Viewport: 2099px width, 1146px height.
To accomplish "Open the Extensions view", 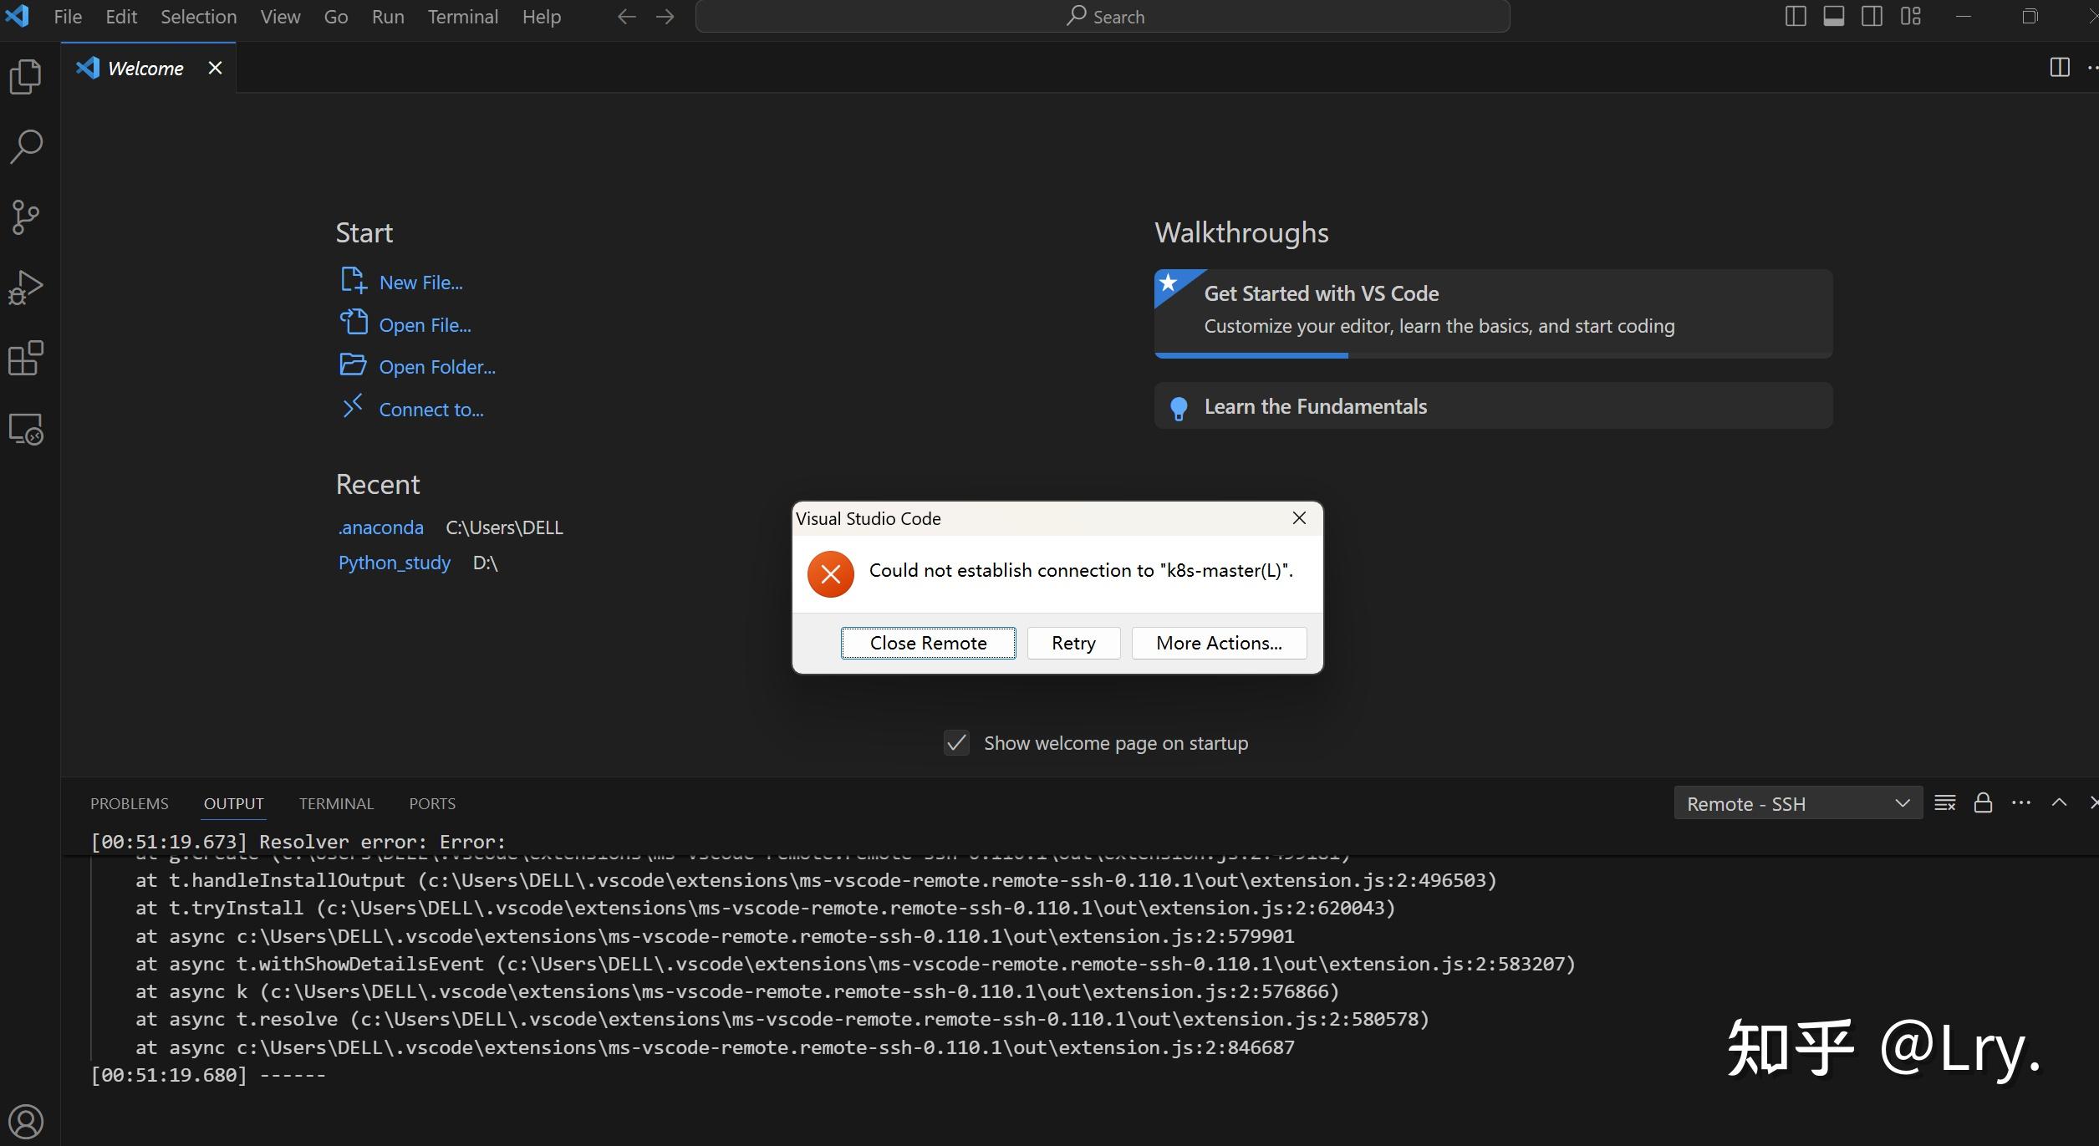I will pyautogui.click(x=26, y=358).
